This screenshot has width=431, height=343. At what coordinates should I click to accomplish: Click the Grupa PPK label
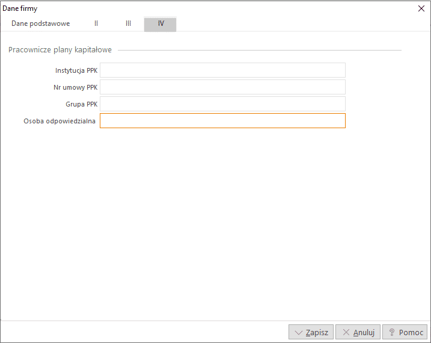(82, 104)
